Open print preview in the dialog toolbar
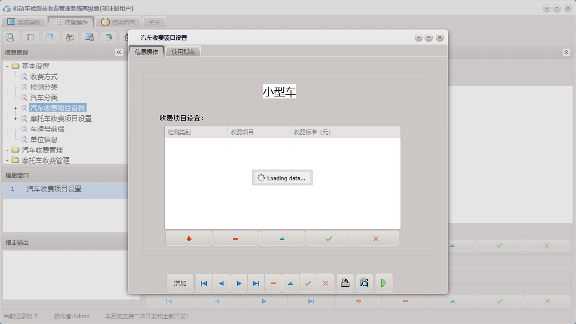This screenshot has height=324, width=576. 364,283
